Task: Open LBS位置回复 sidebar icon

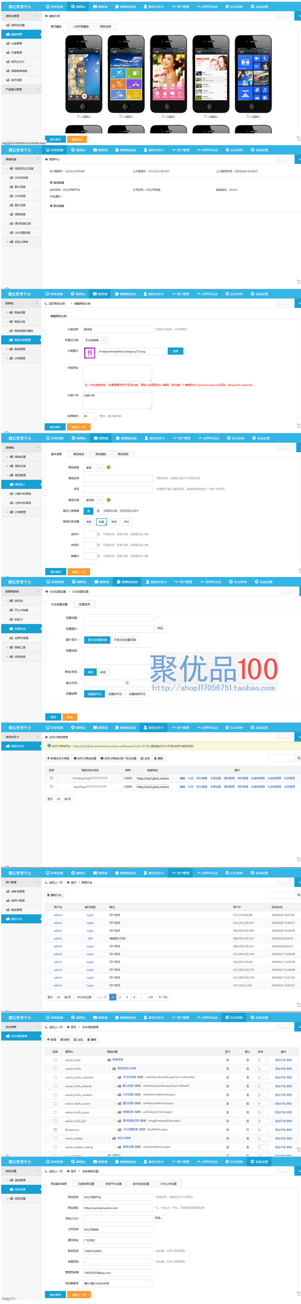Action: click(x=12, y=232)
